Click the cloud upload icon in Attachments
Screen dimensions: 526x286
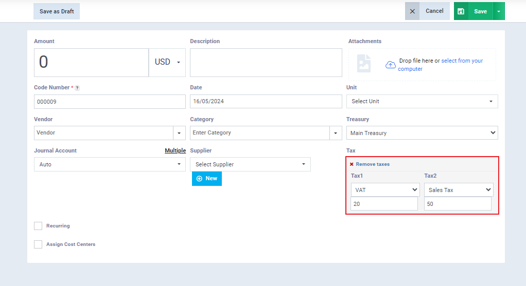click(391, 65)
